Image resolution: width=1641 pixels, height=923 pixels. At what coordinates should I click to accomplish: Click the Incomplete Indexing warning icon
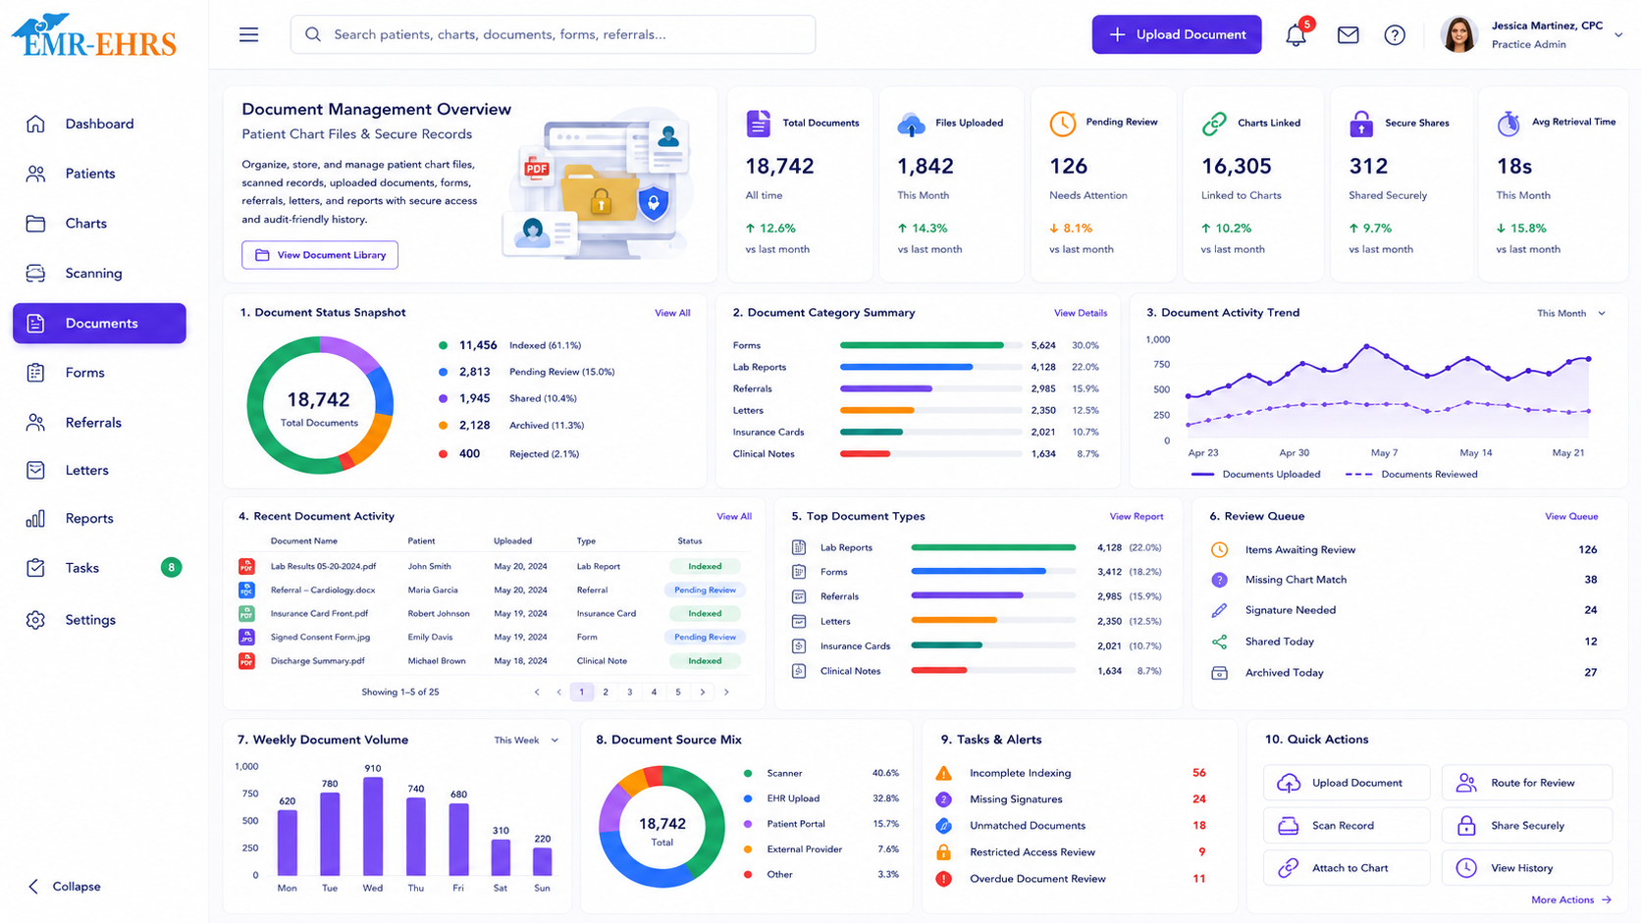point(943,773)
